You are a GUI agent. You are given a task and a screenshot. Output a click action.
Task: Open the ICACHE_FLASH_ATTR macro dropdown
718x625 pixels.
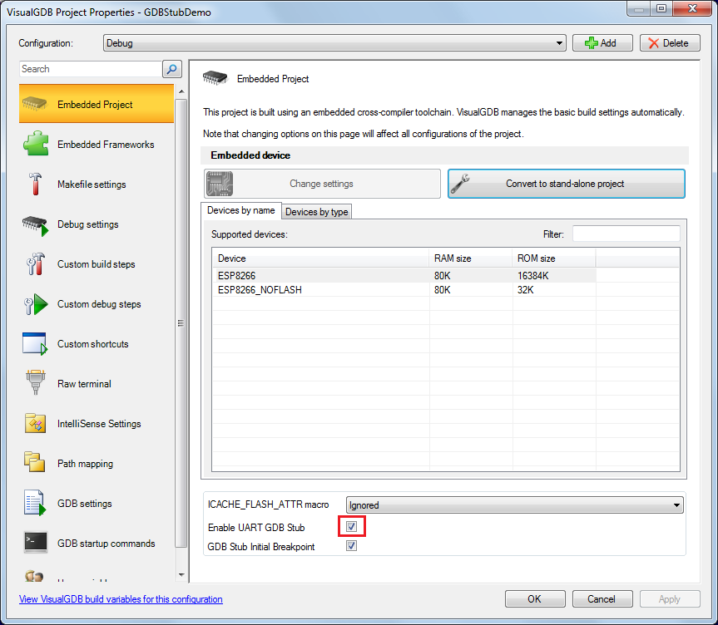[x=515, y=504]
